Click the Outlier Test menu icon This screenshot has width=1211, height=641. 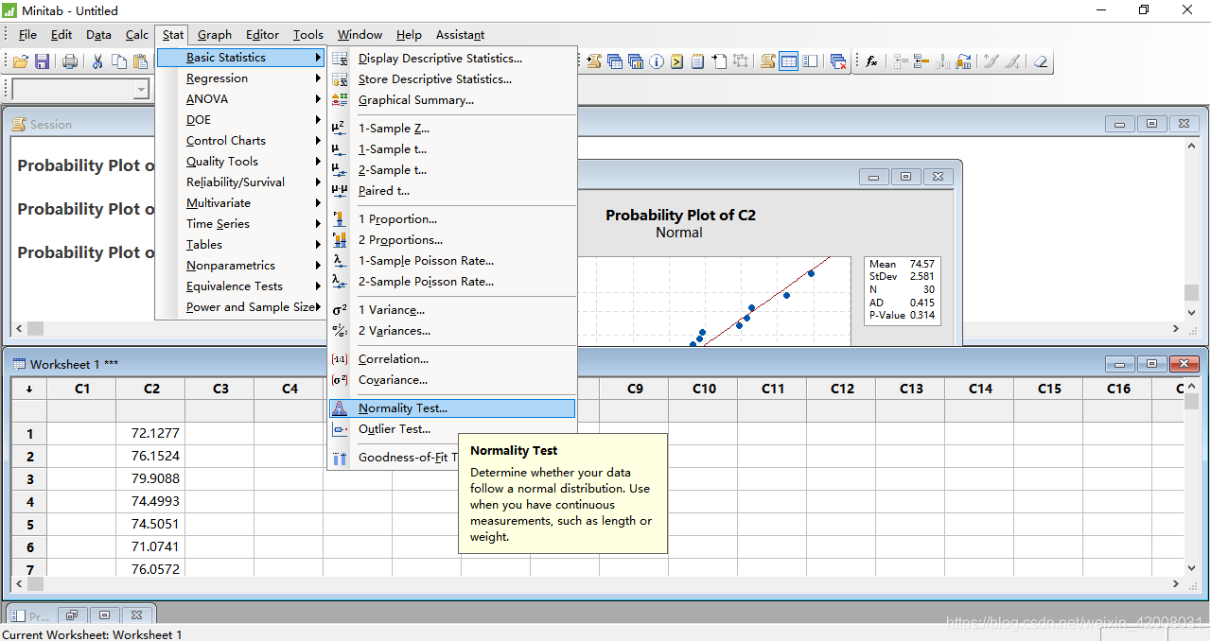[340, 429]
